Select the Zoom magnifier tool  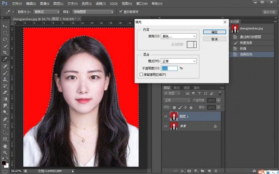point(5,153)
